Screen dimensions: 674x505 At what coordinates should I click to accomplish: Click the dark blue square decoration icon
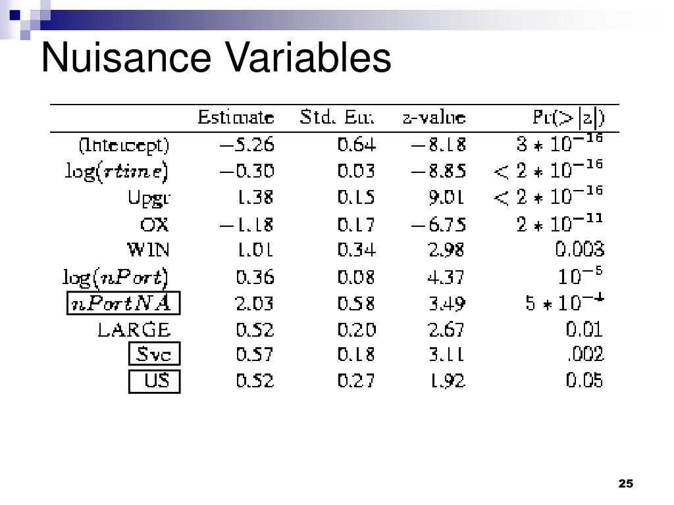[14, 16]
